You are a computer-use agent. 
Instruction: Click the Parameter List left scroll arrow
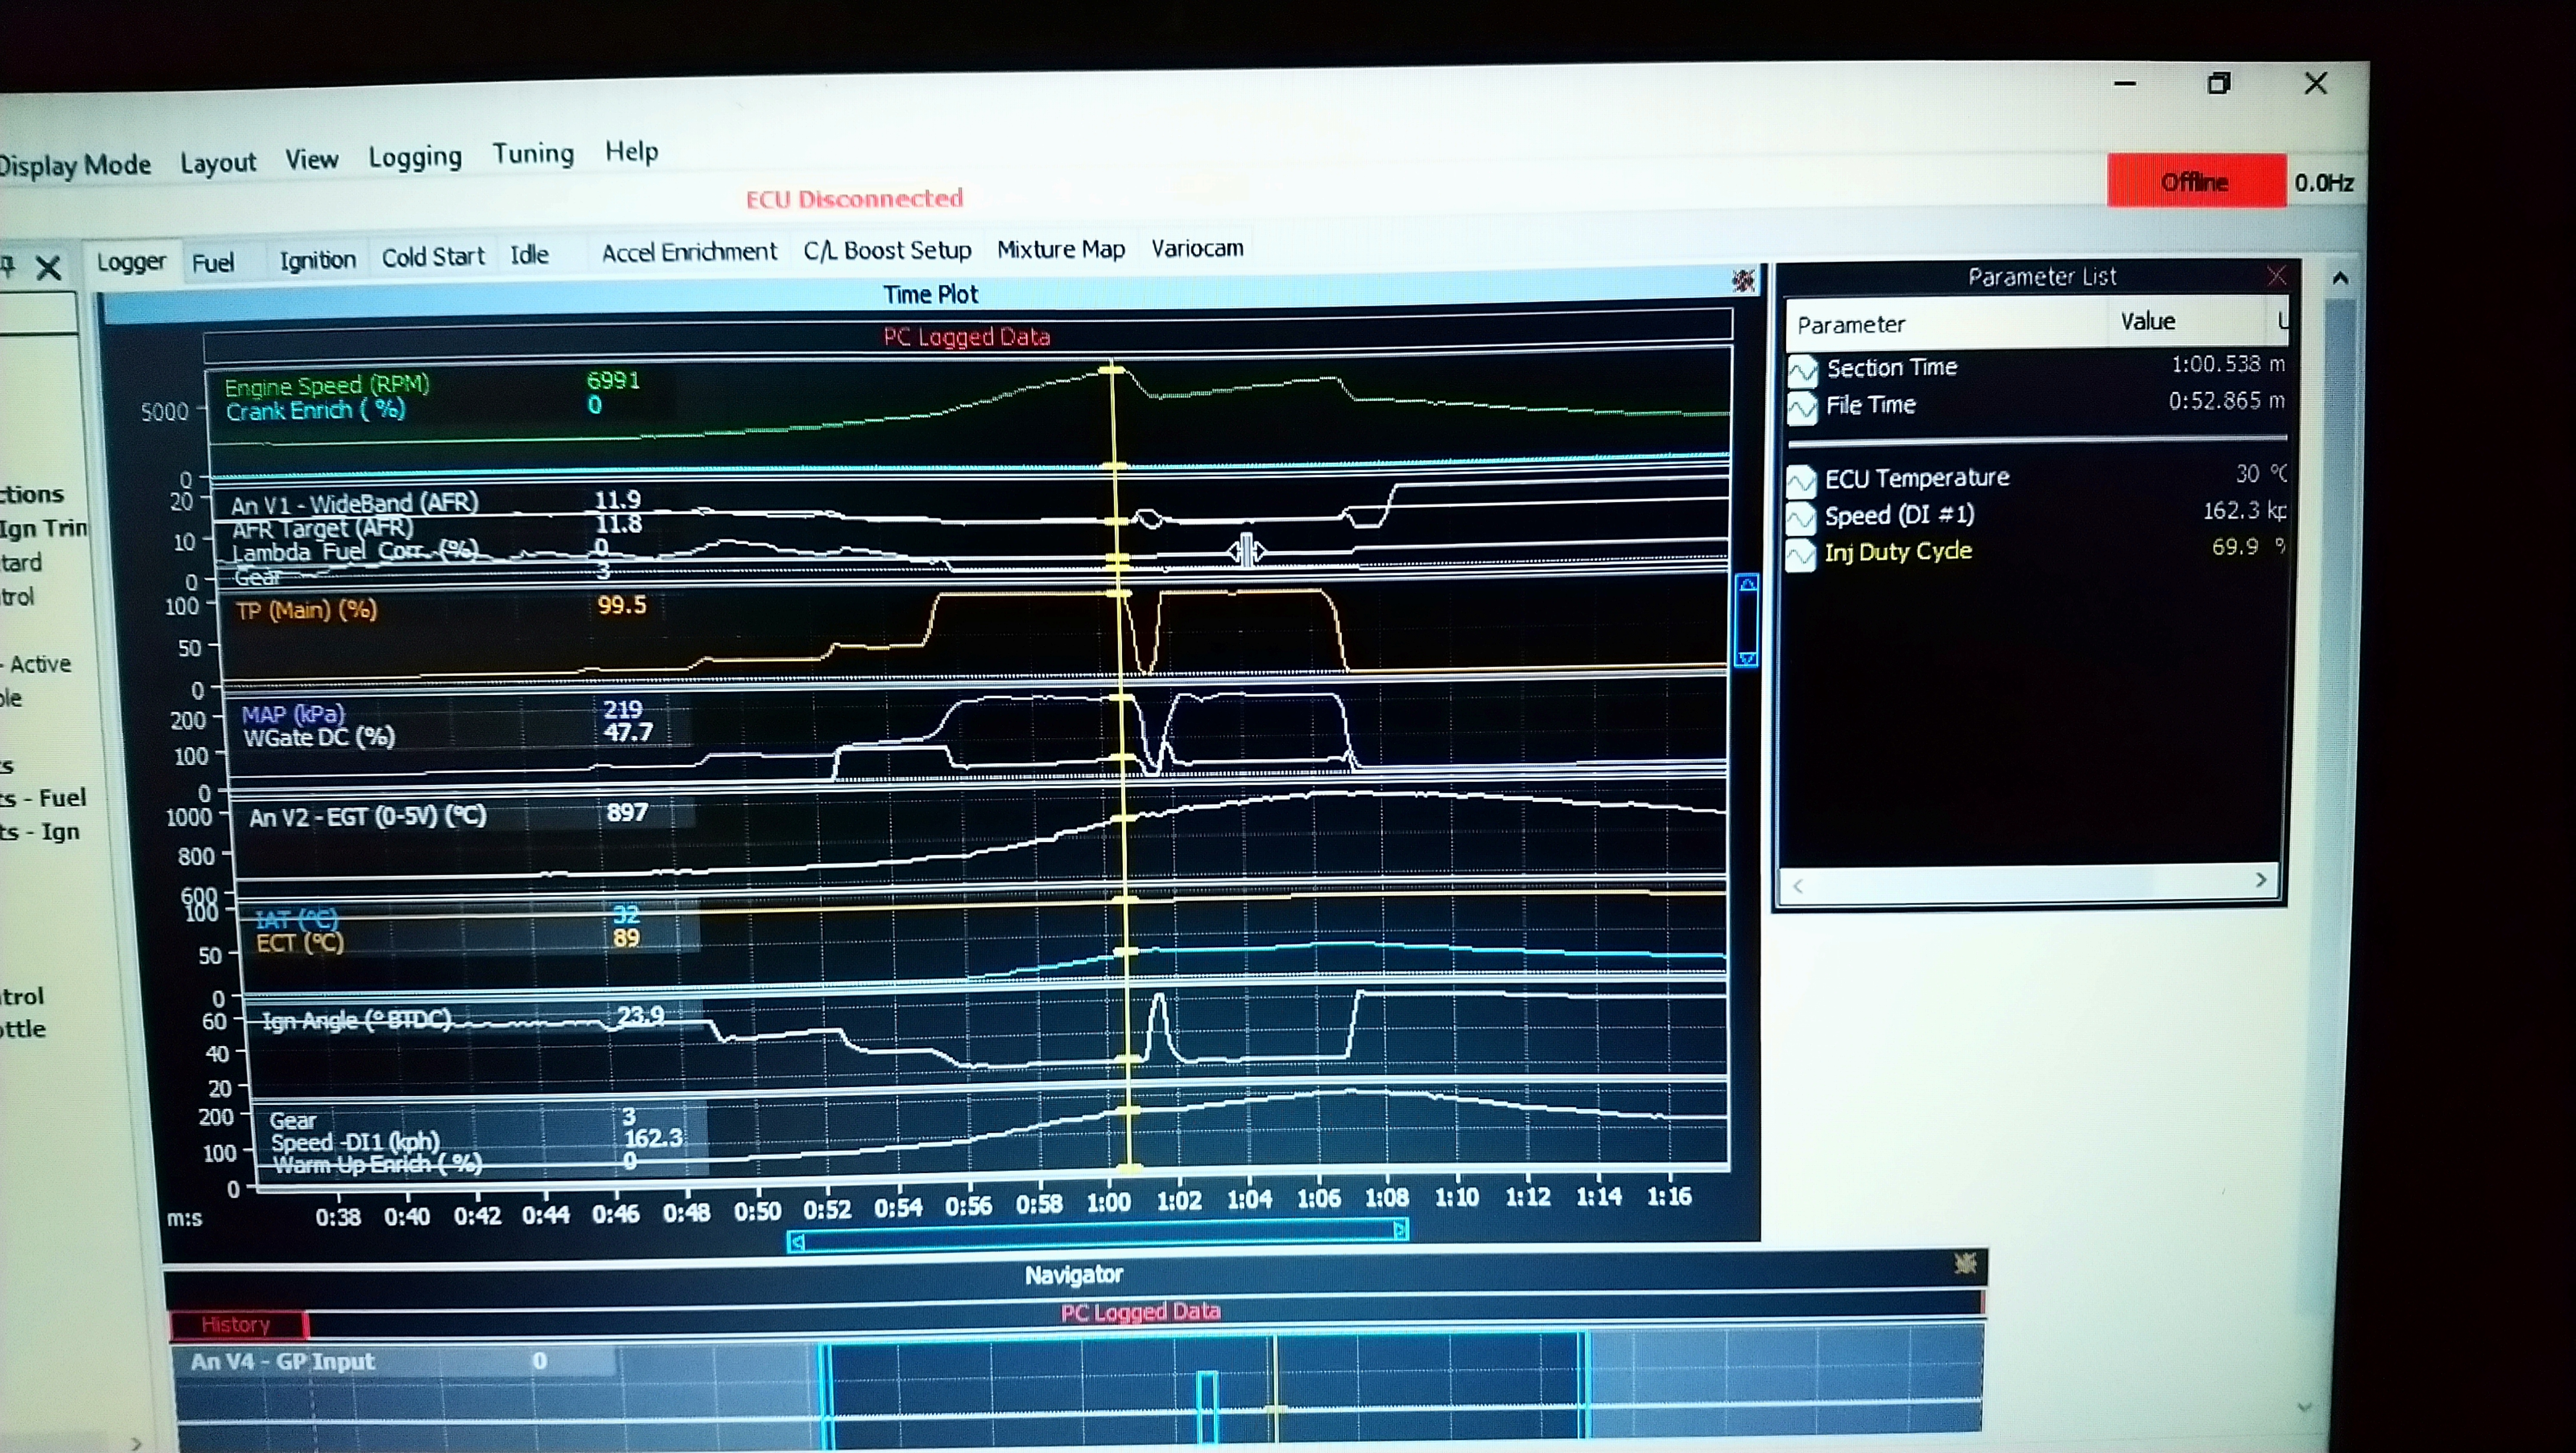[1798, 885]
